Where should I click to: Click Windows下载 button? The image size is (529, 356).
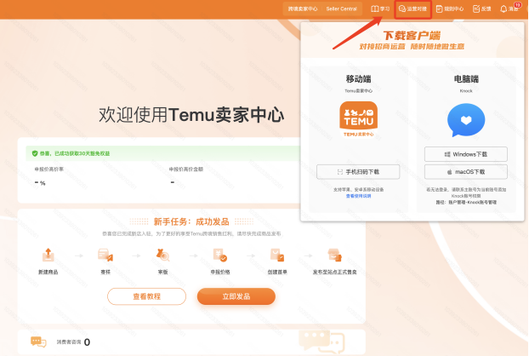465,154
